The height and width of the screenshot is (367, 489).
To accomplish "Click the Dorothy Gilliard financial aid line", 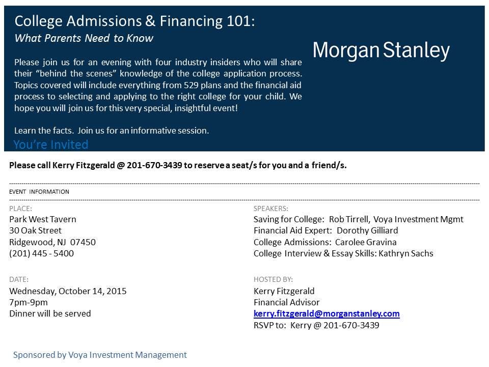I will click(x=325, y=230).
